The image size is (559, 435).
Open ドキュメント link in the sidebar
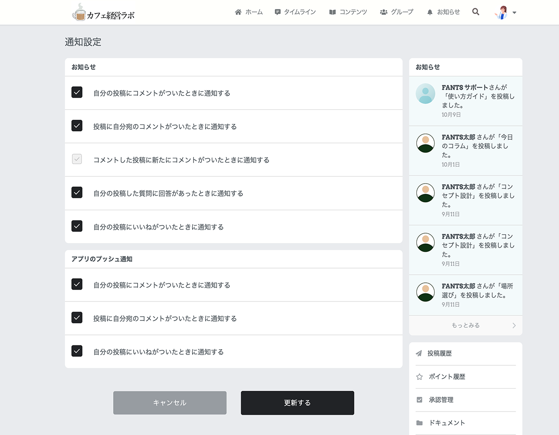coord(447,423)
